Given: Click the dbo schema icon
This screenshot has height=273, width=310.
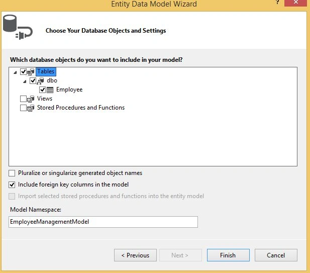Looking at the screenshot, I should tap(40, 81).
